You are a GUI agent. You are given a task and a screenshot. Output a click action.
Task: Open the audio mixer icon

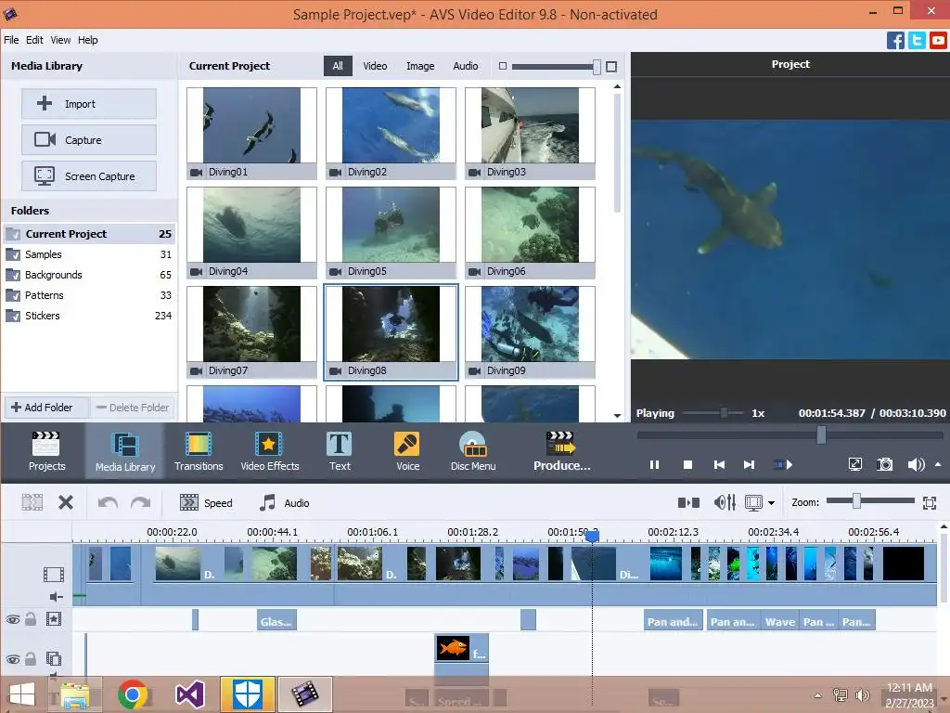(725, 502)
